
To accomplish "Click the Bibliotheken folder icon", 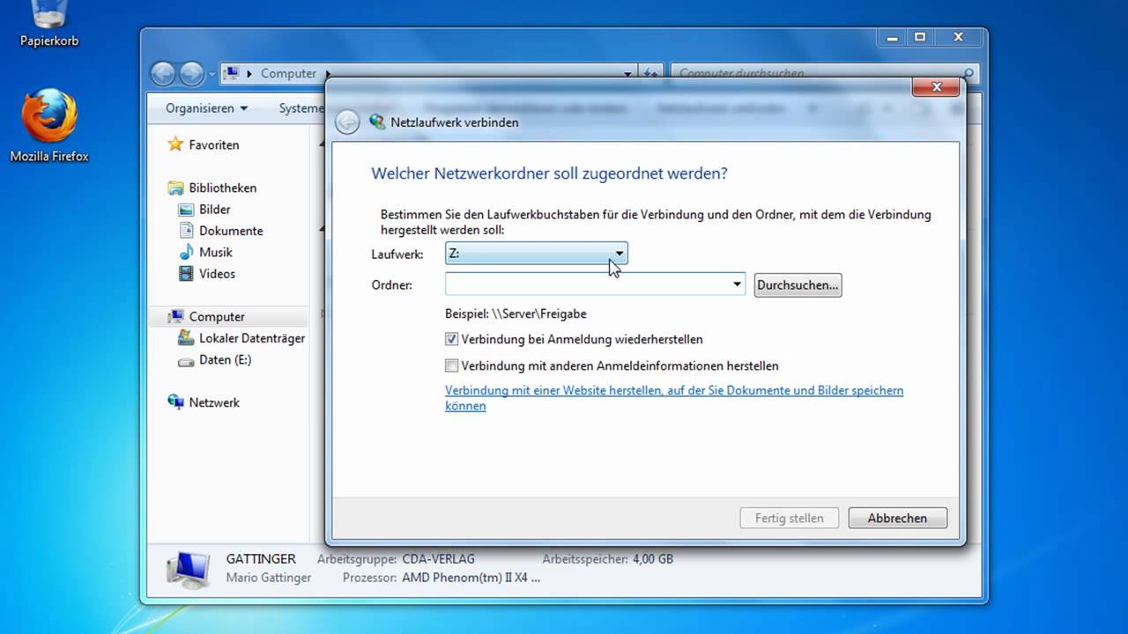I will pos(175,188).
